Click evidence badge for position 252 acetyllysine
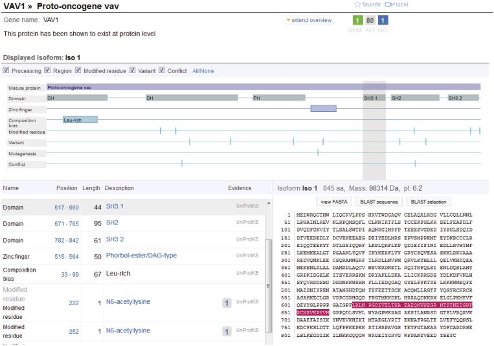This screenshot has width=494, height=346. (x=227, y=331)
